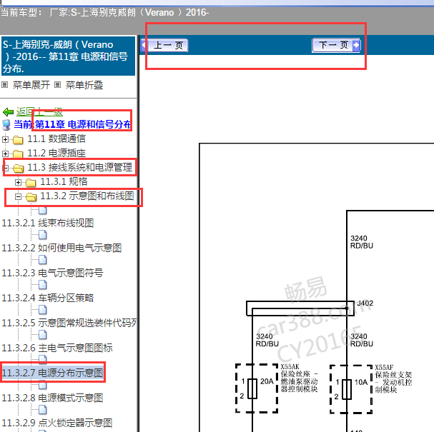Click folder icon beside 11.1 数据通信
This screenshot has width=434, height=432.
coord(18,140)
